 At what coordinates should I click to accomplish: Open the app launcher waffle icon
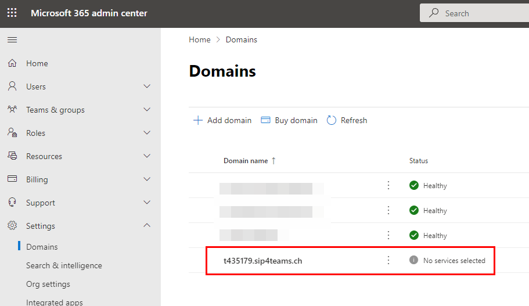[x=12, y=13]
